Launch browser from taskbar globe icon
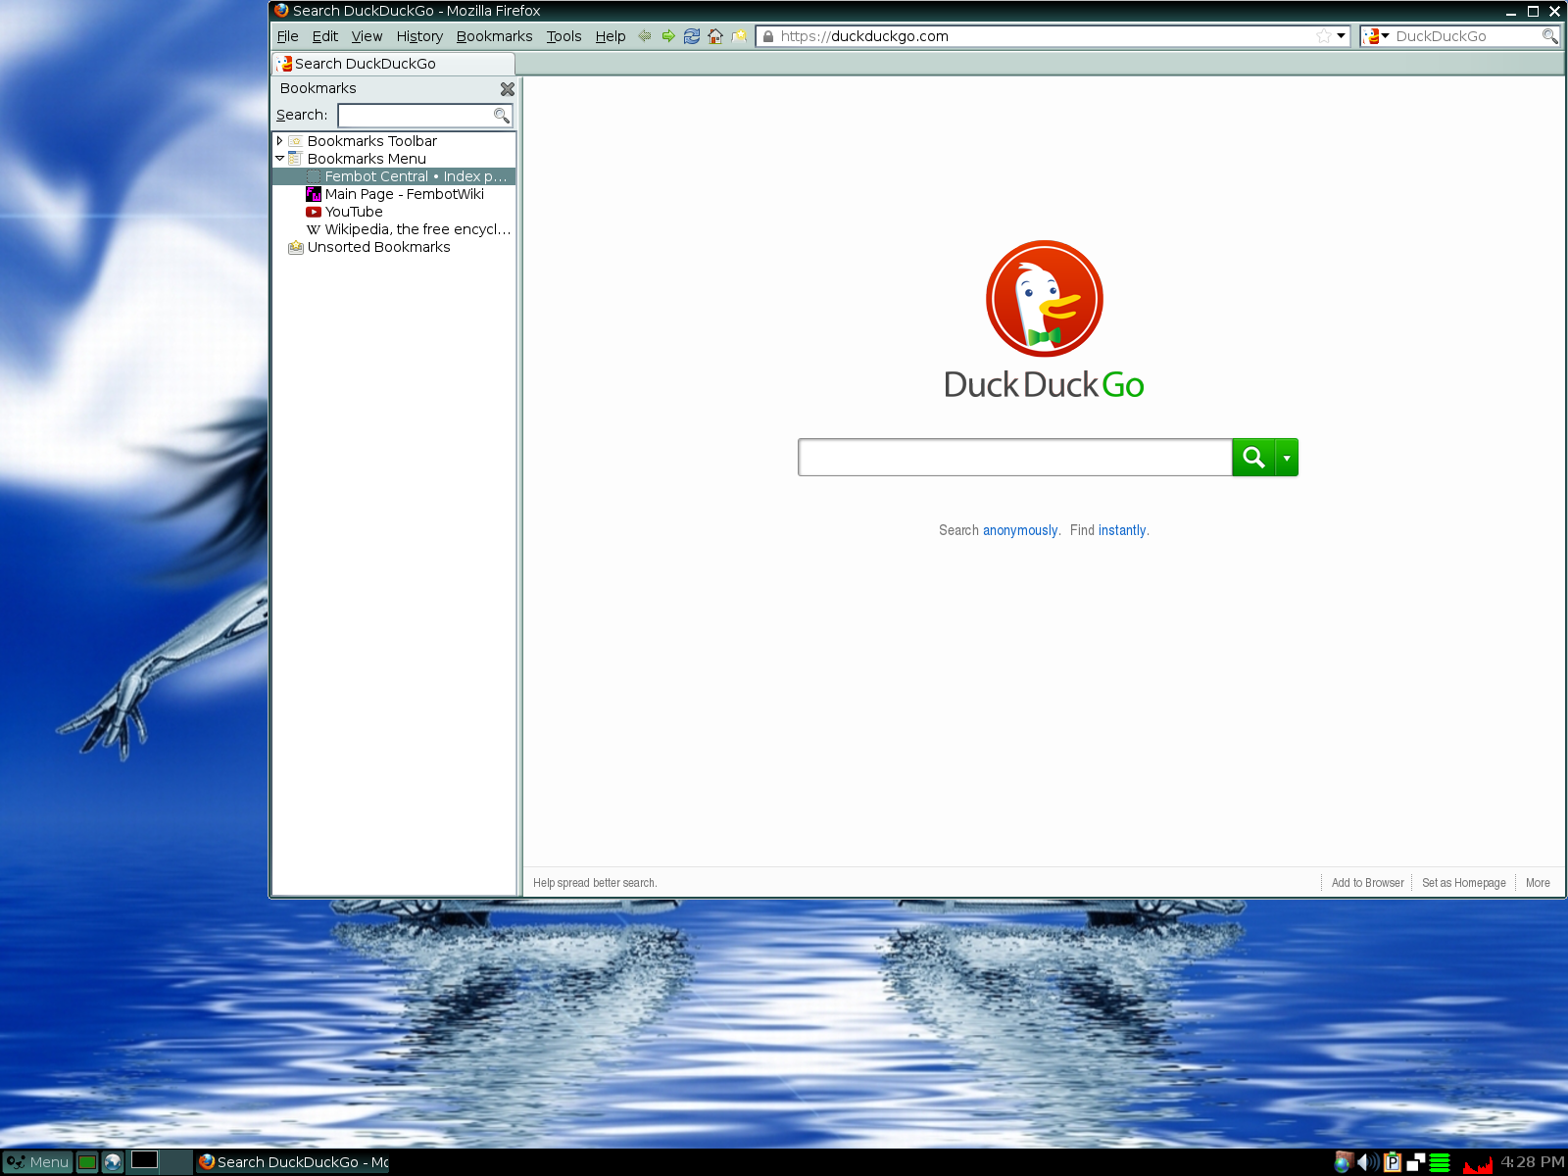 coord(113,1162)
